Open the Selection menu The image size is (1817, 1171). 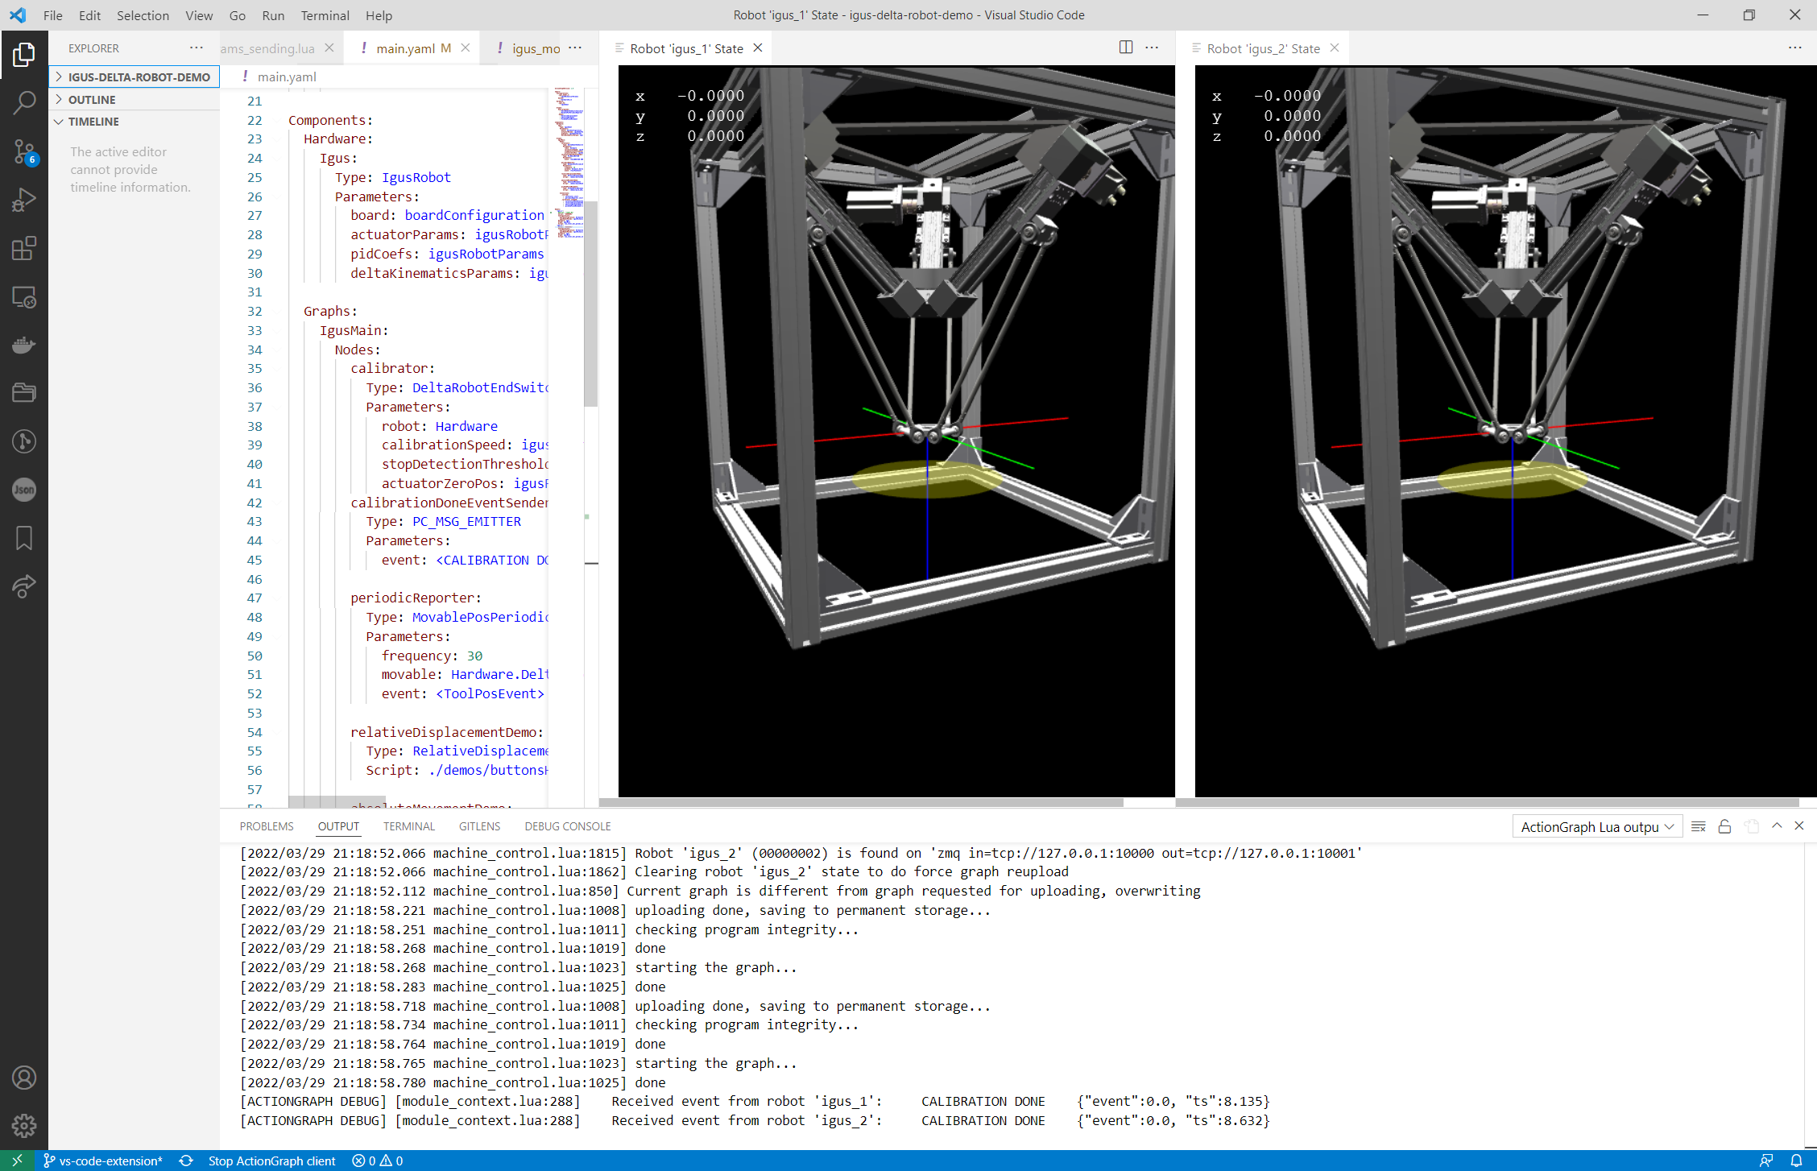tap(143, 15)
